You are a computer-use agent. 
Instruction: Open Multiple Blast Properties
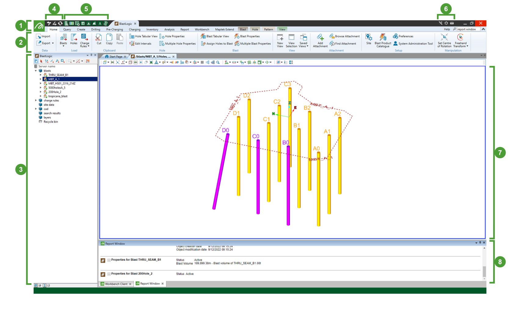point(253,44)
